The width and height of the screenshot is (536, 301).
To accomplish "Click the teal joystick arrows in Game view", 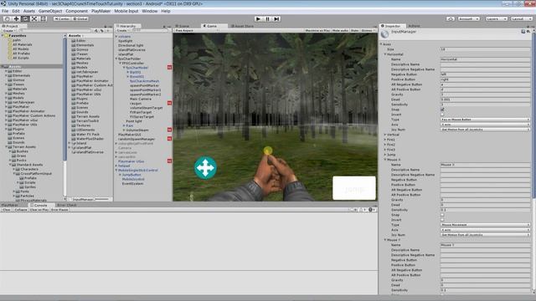I will (x=205, y=168).
